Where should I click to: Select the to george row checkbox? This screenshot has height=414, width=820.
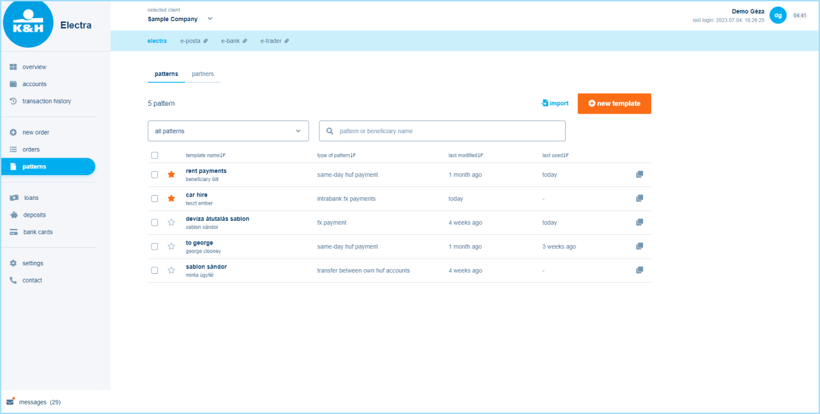pos(155,246)
